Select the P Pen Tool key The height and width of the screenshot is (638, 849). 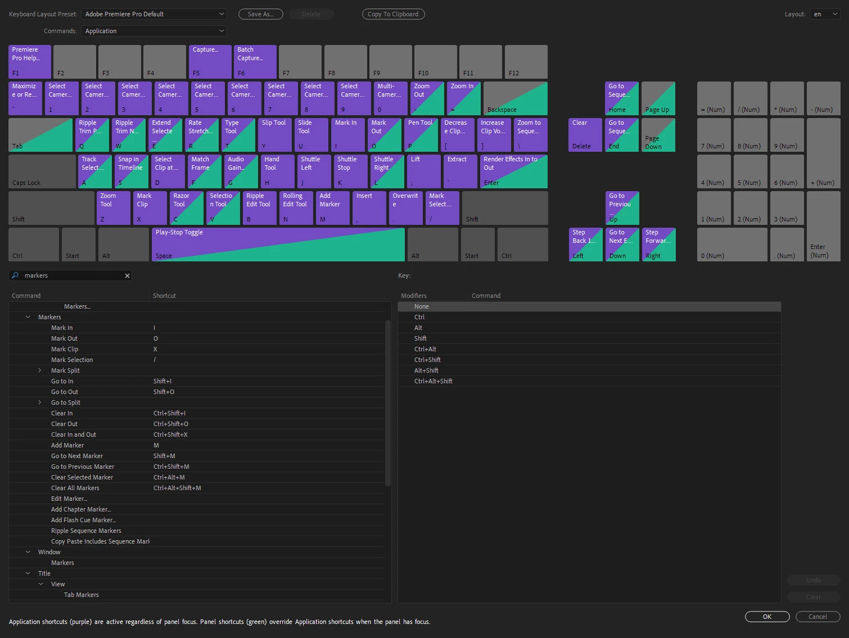(421, 135)
